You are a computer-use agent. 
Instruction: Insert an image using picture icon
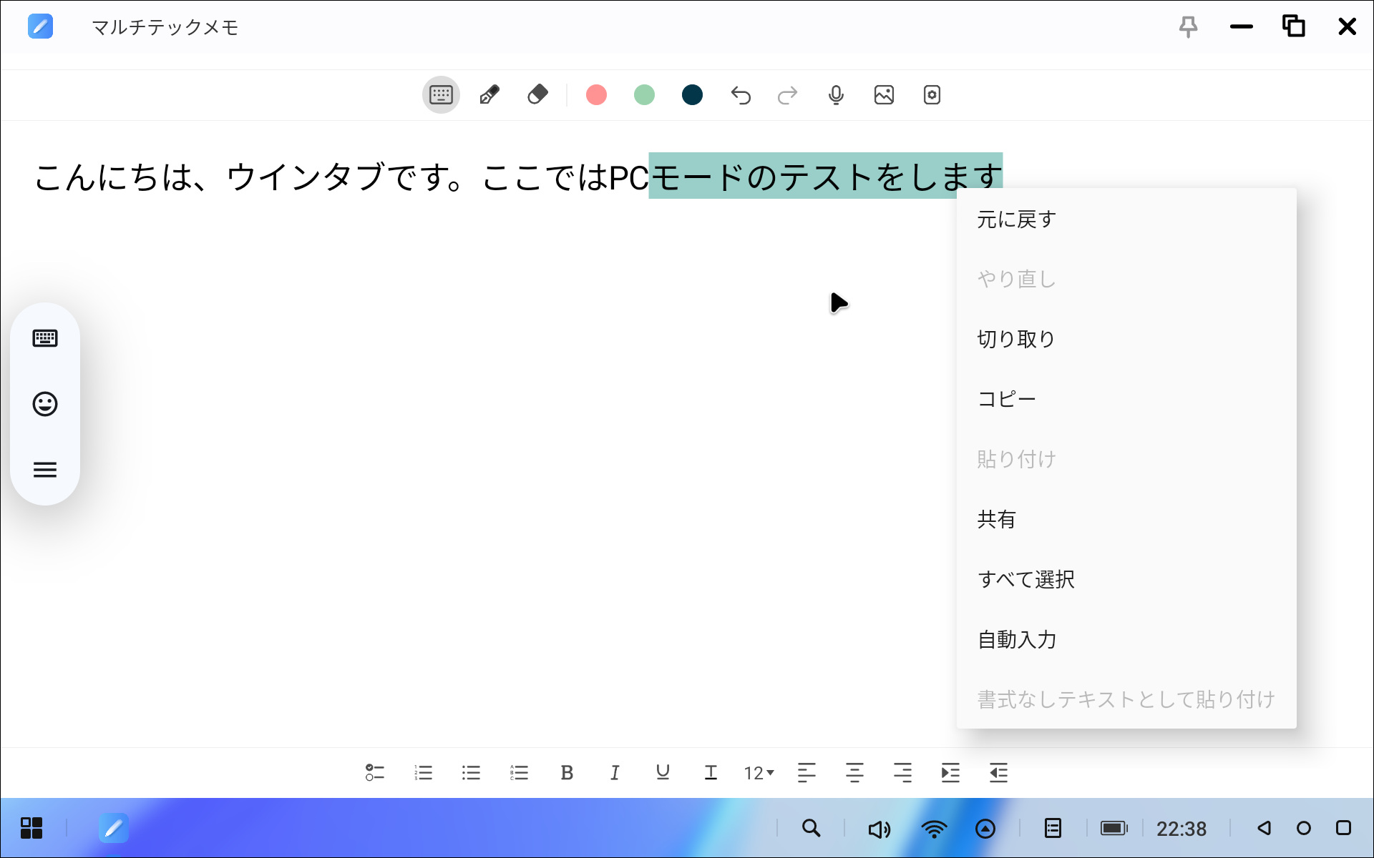pos(884,95)
